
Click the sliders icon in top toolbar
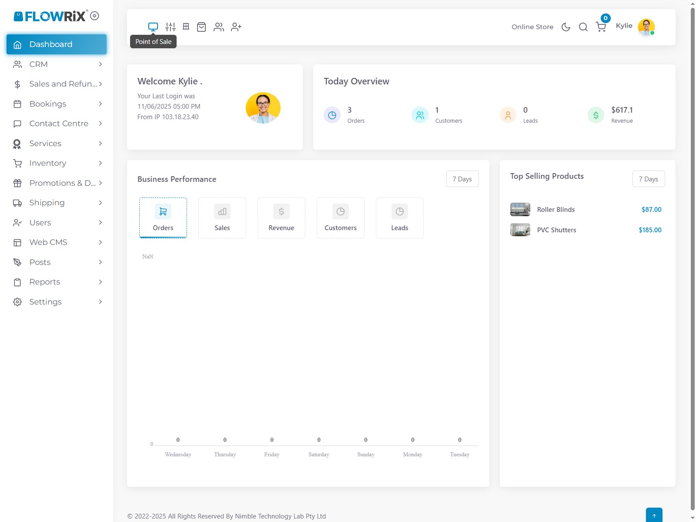pos(171,27)
